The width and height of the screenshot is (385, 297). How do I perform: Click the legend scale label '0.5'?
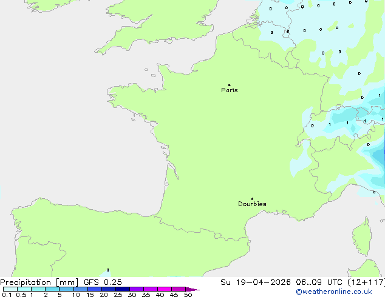tap(21, 295)
